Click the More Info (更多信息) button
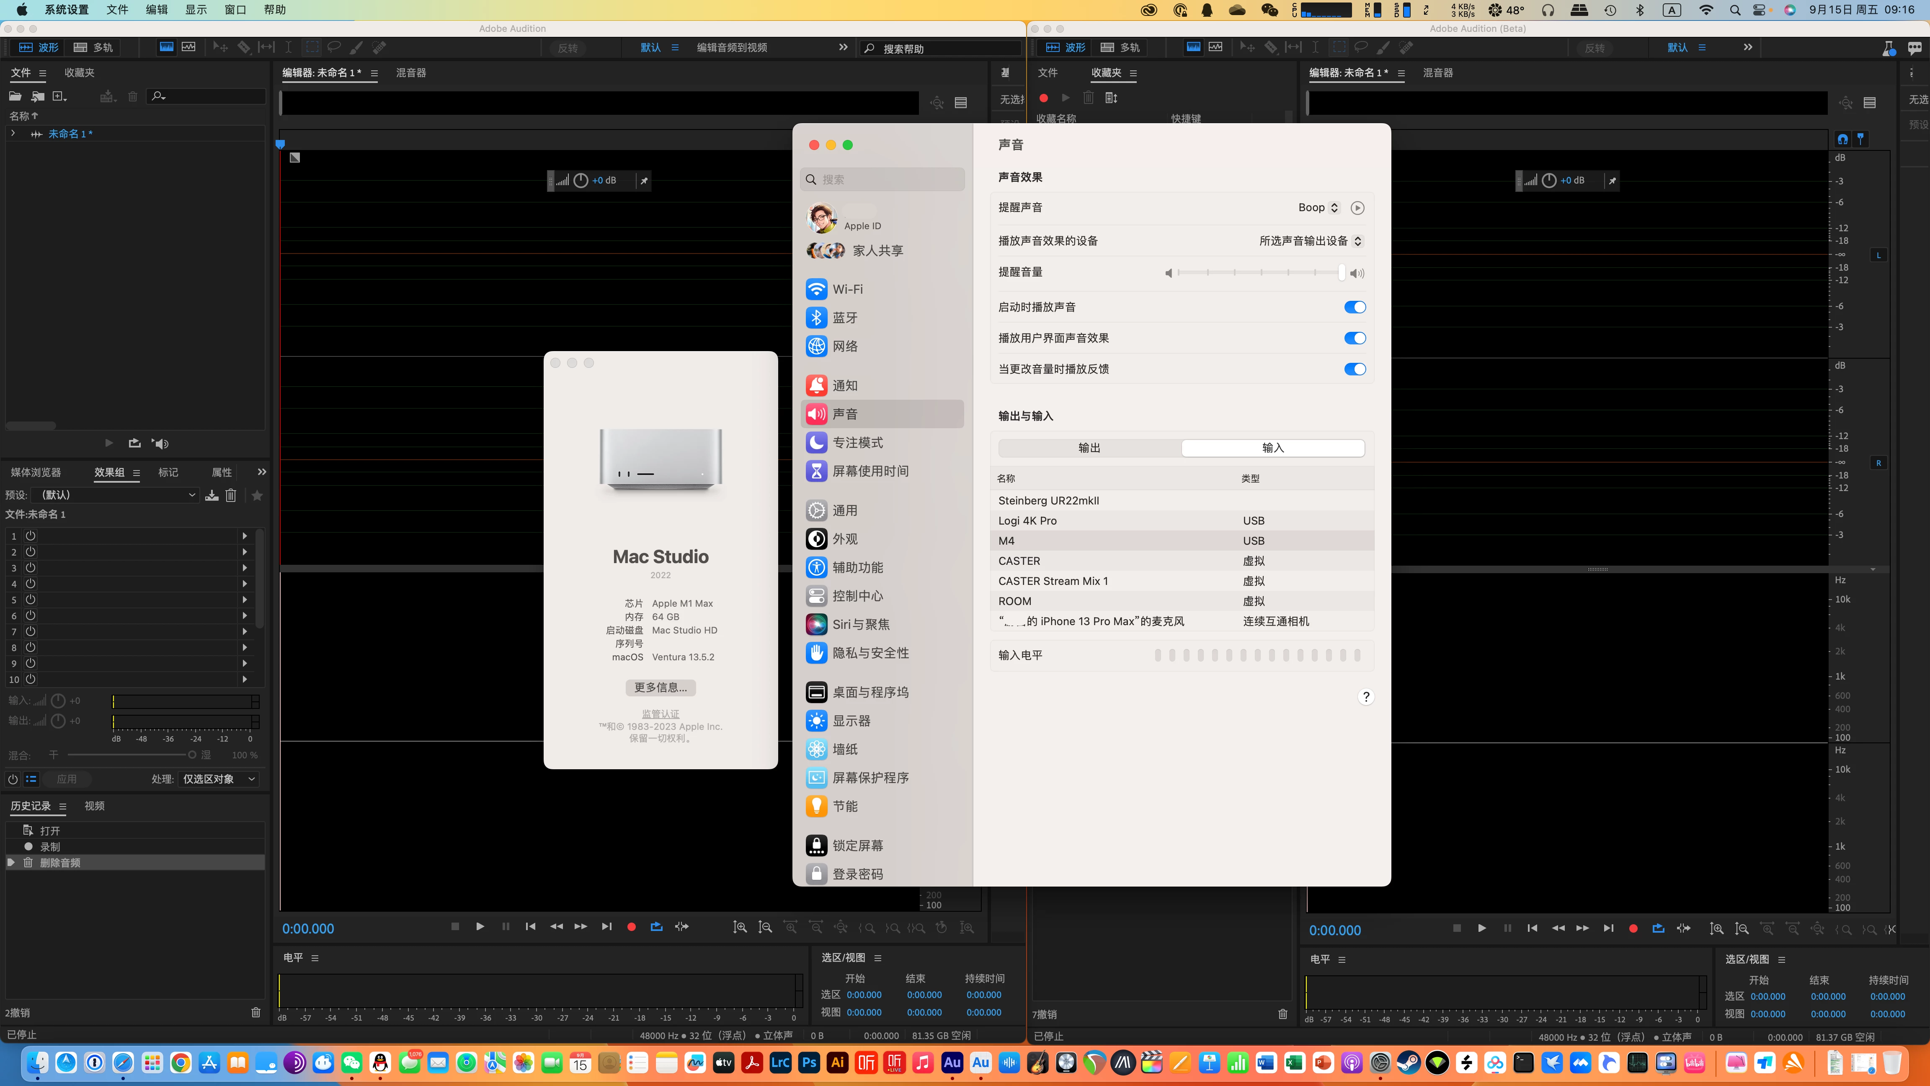The width and height of the screenshot is (1930, 1086). click(x=660, y=687)
